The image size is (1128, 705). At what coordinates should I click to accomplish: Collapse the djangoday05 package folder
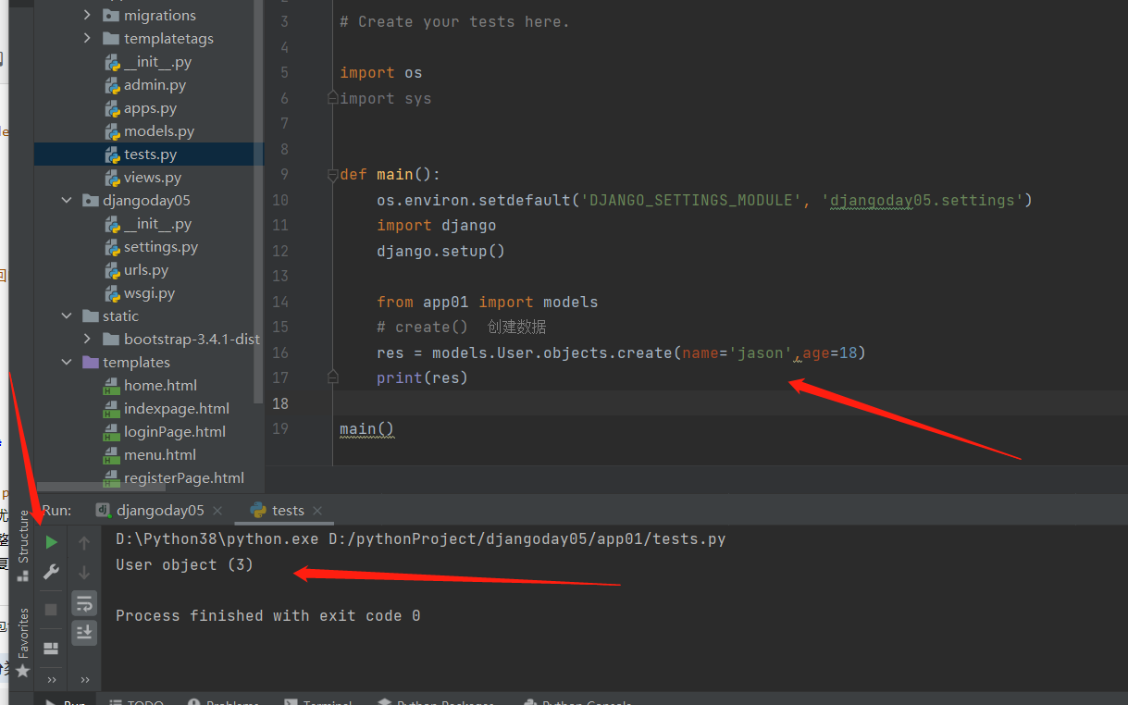67,200
